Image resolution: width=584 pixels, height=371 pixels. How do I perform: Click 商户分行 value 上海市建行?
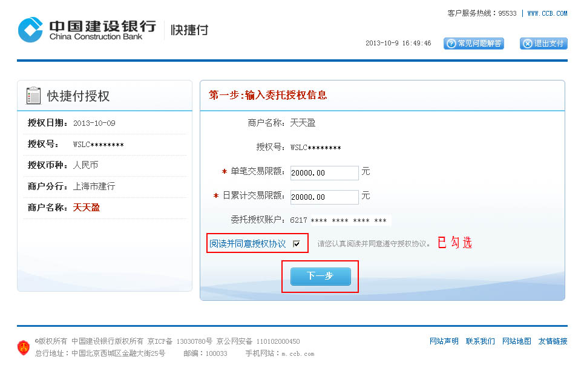point(94,186)
